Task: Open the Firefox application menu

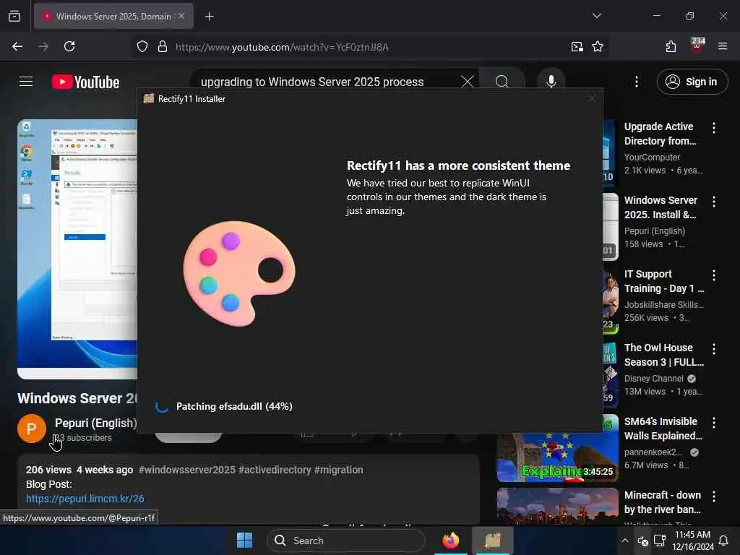Action: (723, 46)
